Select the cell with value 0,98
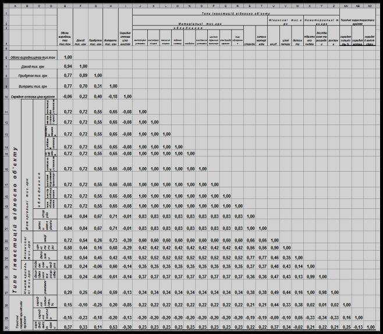Viewport: 383px width, 334px height. [x=321, y=287]
